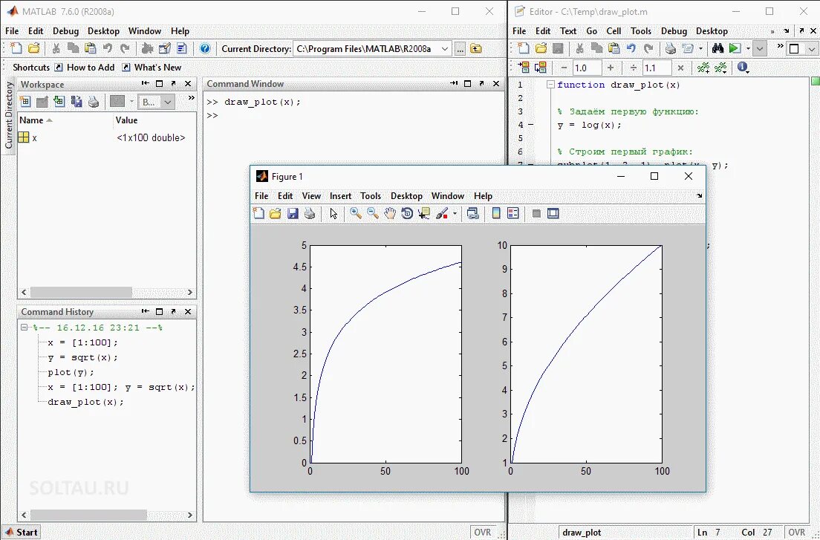The image size is (820, 540).
Task: Insert Legend via Figure 1 toolbar icon
Action: coord(513,213)
